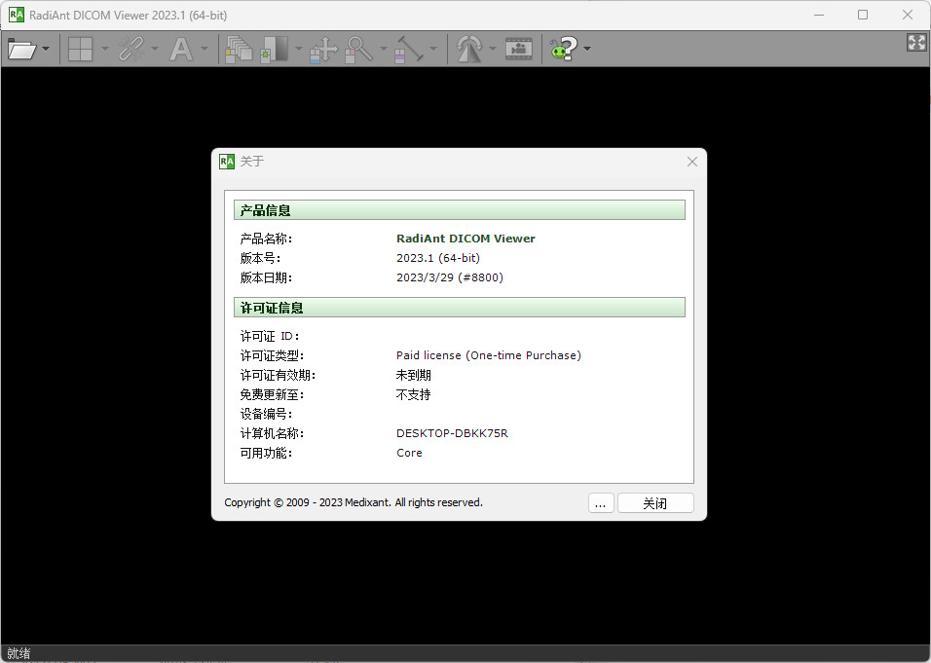931x663 pixels.
Task: Close the 关于 dialog with its X
Action: [x=691, y=162]
